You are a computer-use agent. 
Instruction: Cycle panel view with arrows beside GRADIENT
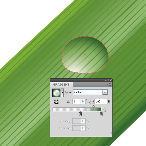click(x=52, y=84)
